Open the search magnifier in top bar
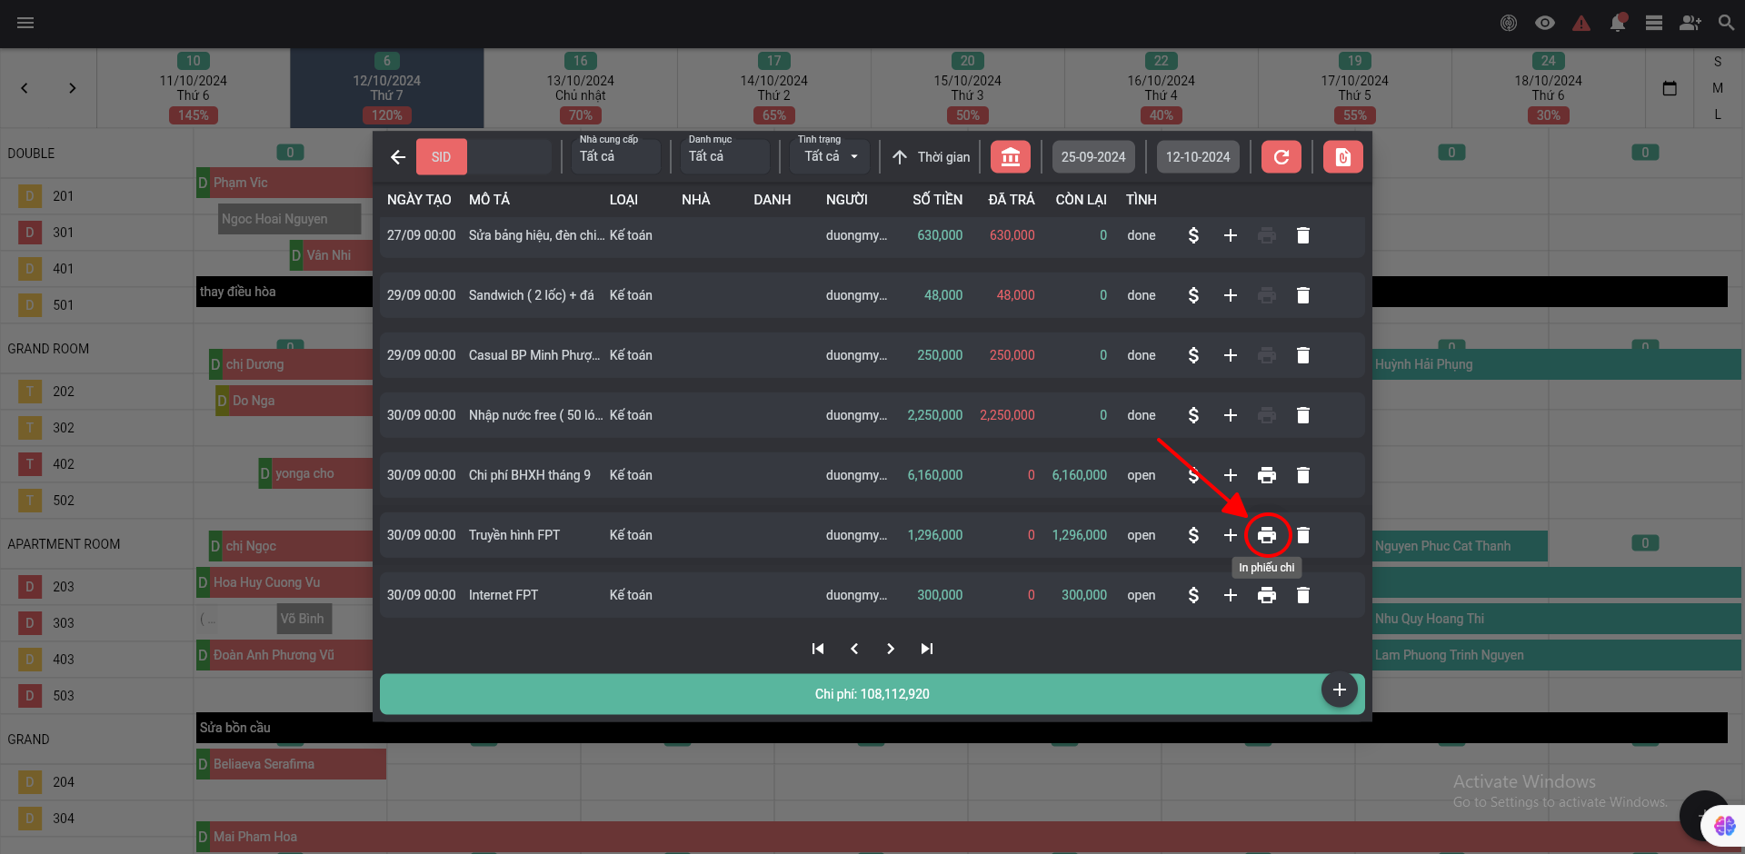Viewport: 1745px width, 854px height. (x=1726, y=23)
